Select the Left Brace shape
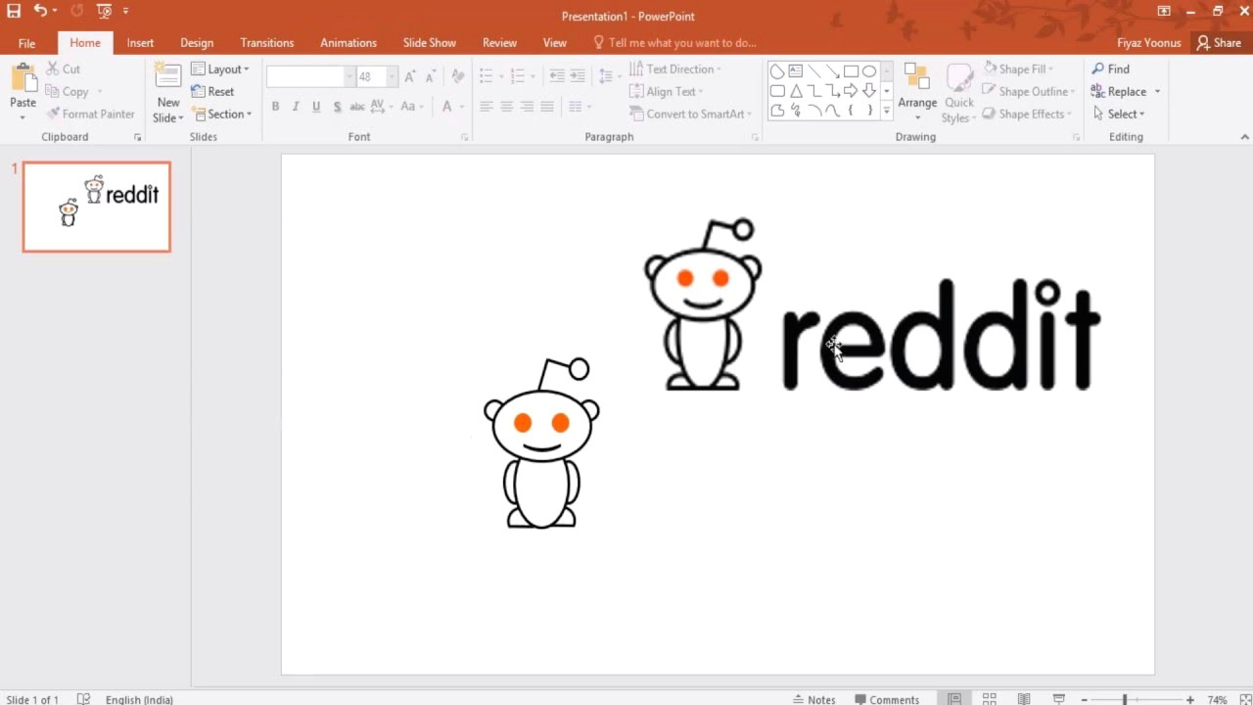The image size is (1253, 705). pyautogui.click(x=851, y=111)
